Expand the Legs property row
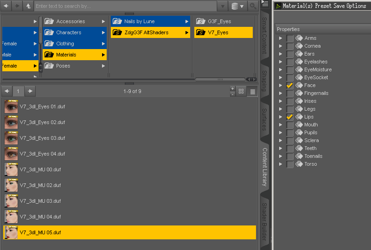 point(281,109)
